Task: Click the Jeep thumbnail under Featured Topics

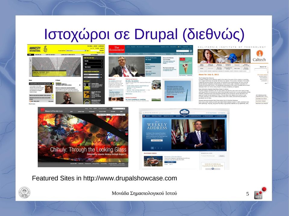Action: pyautogui.click(x=153, y=161)
